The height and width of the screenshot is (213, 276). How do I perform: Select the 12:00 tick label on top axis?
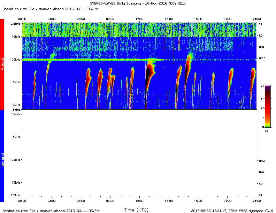click(x=139, y=19)
